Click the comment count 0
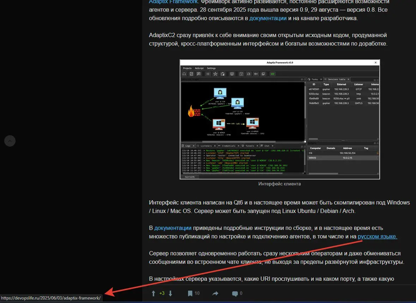 (x=241, y=293)
